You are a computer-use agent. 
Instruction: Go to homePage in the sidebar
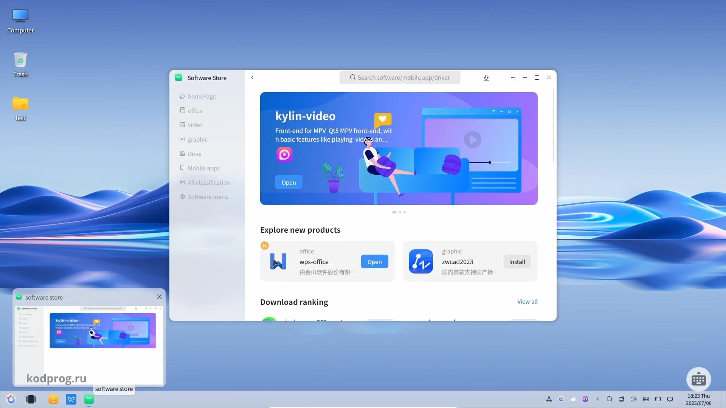point(206,96)
